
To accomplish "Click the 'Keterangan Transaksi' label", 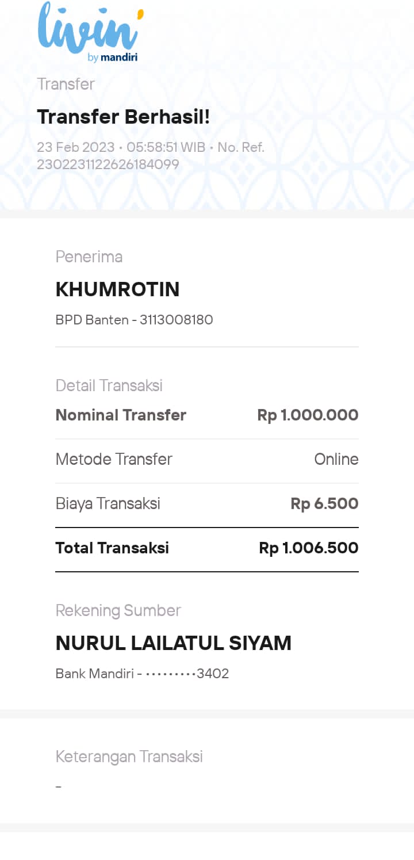I will 129,756.
